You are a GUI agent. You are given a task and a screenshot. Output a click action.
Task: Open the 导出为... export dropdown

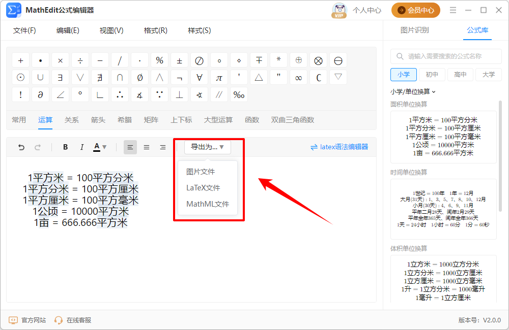(208, 147)
